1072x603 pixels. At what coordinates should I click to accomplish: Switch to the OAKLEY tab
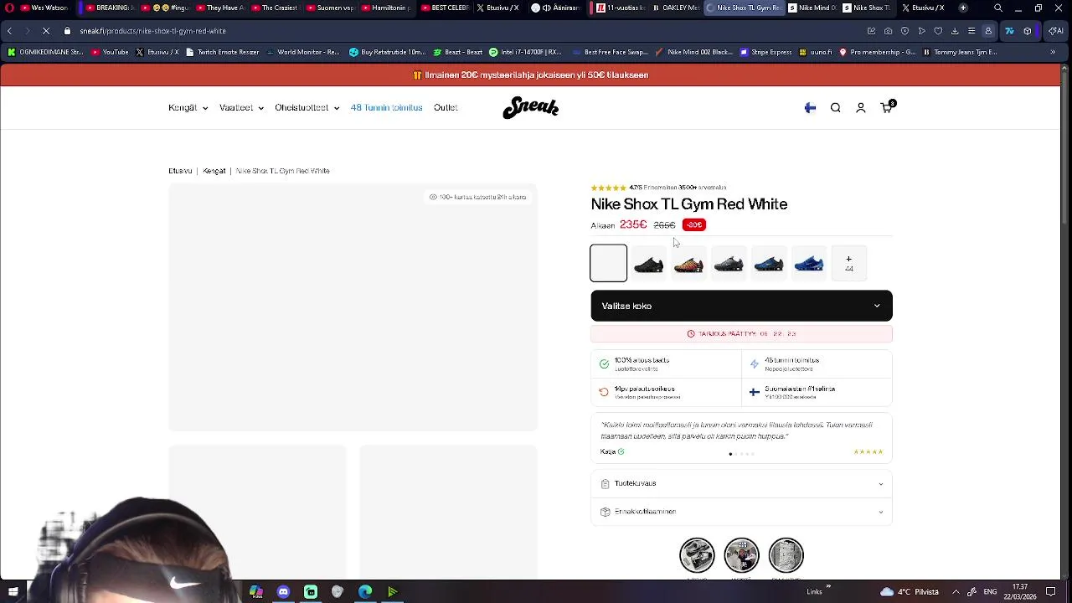(x=674, y=8)
